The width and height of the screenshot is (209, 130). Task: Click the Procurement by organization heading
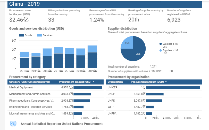129,77
